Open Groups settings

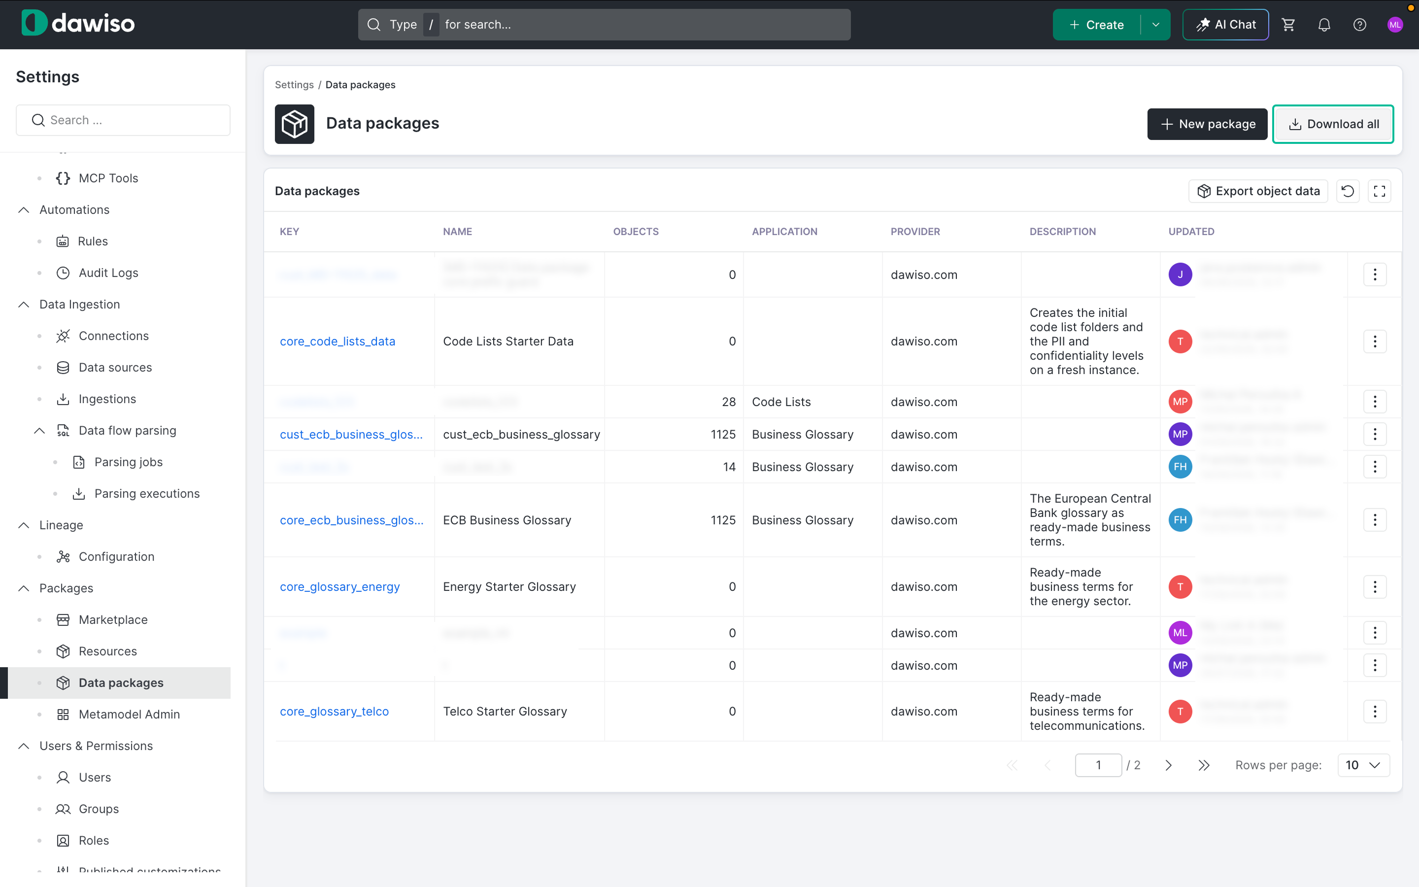pos(99,809)
